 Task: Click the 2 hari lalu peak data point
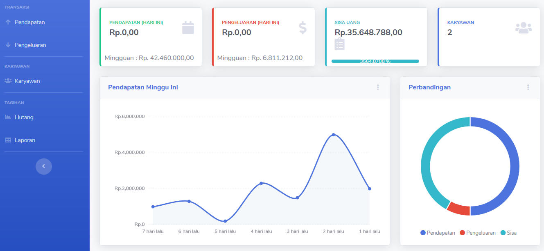pos(334,135)
